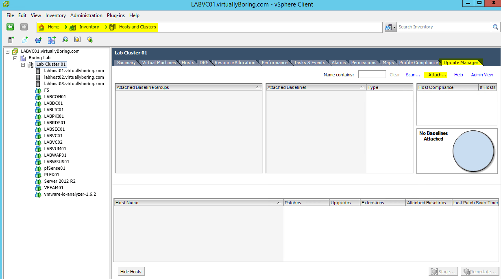
Task: Open the Admin View link
Action: pos(482,75)
